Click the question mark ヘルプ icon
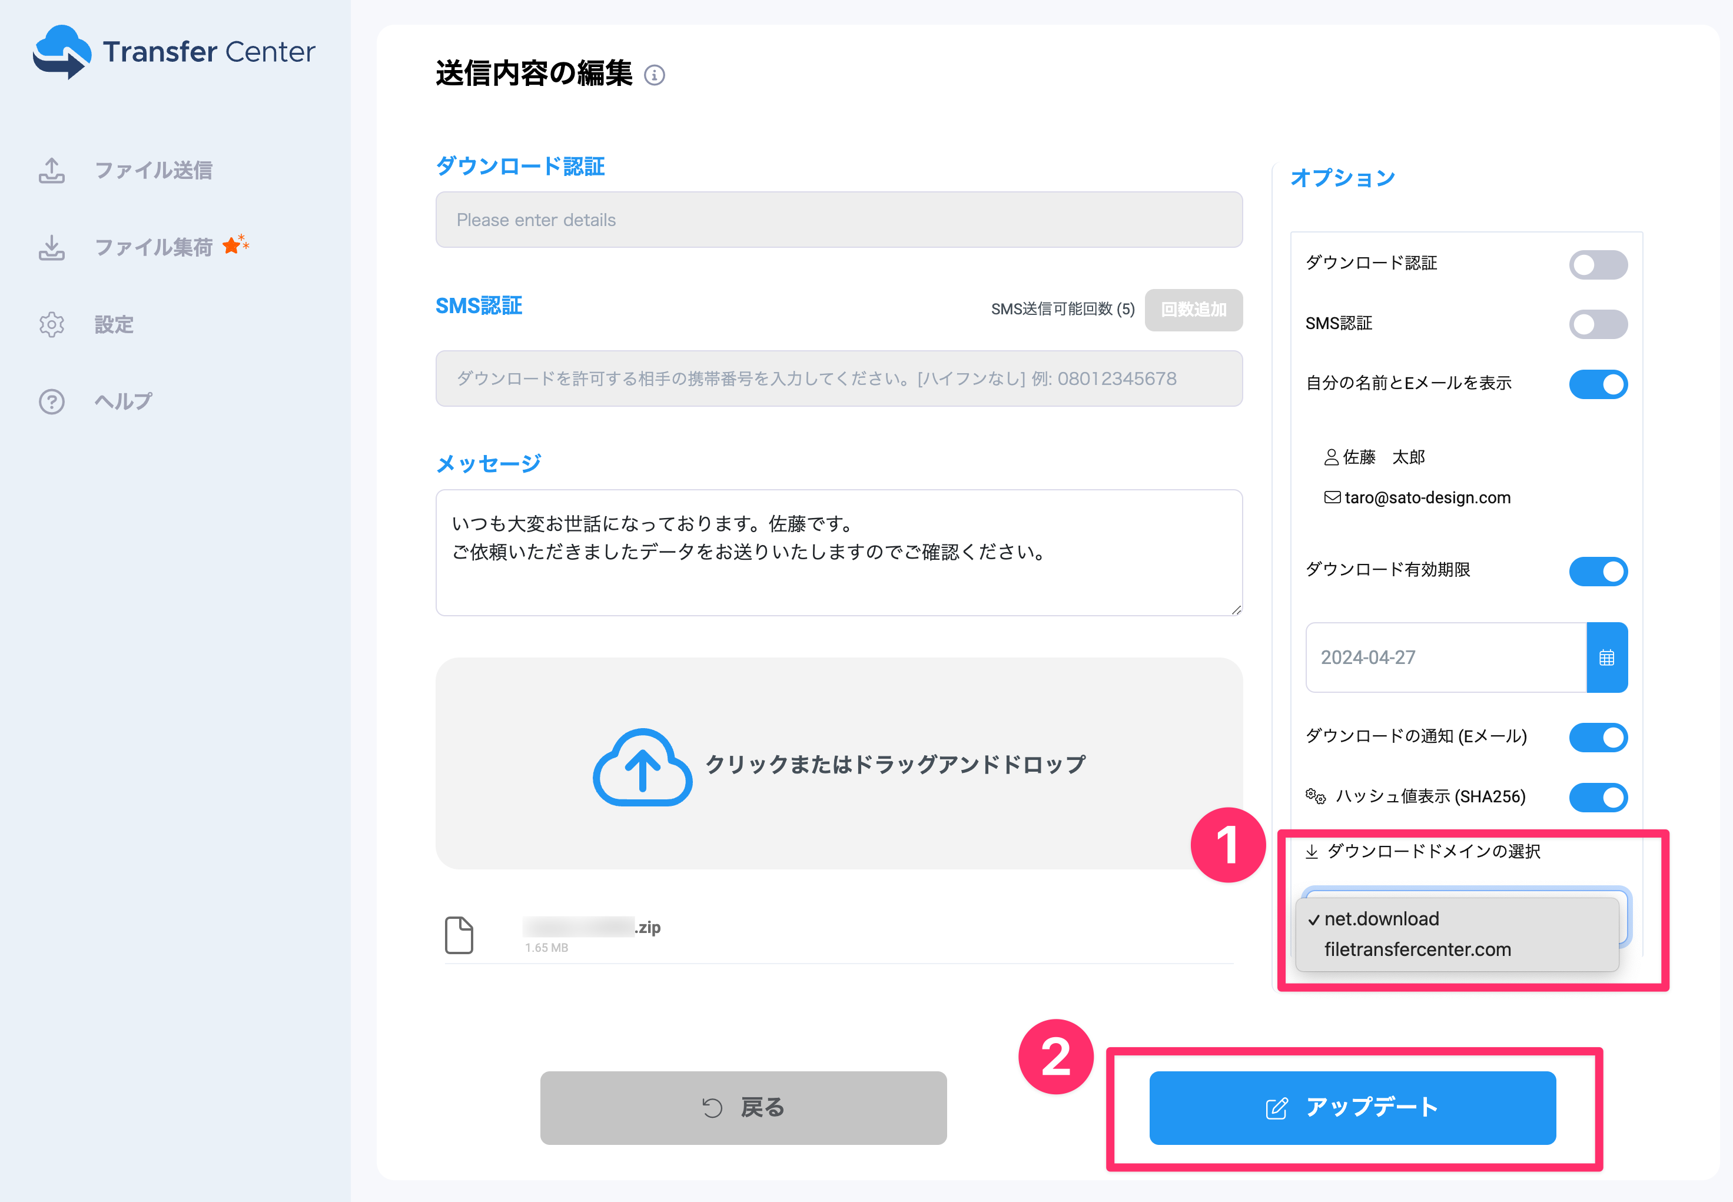The image size is (1733, 1202). 51,401
